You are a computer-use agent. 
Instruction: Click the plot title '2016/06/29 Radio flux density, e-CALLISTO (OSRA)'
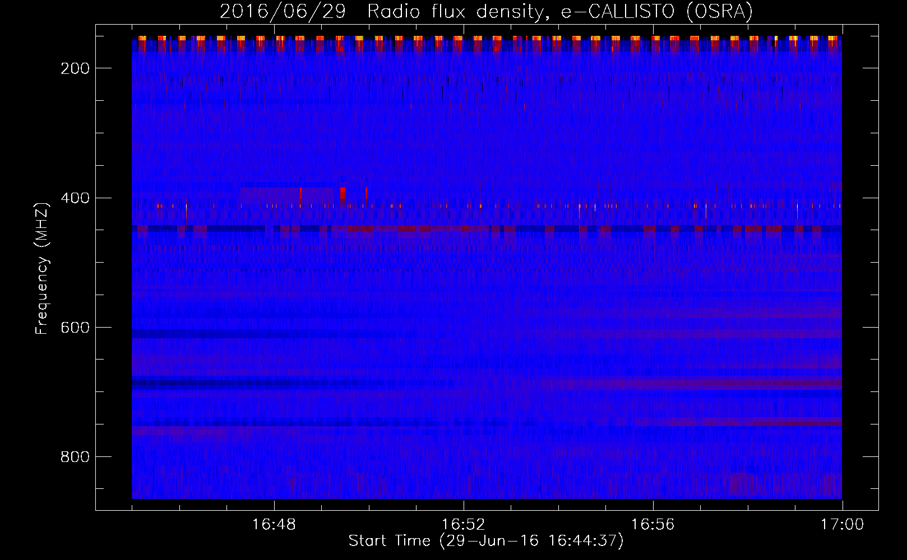coord(486,11)
